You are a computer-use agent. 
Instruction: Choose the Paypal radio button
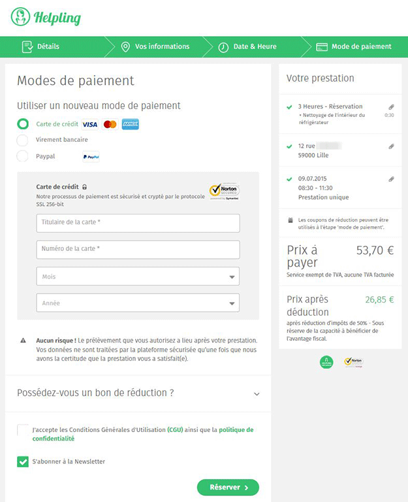coord(23,156)
